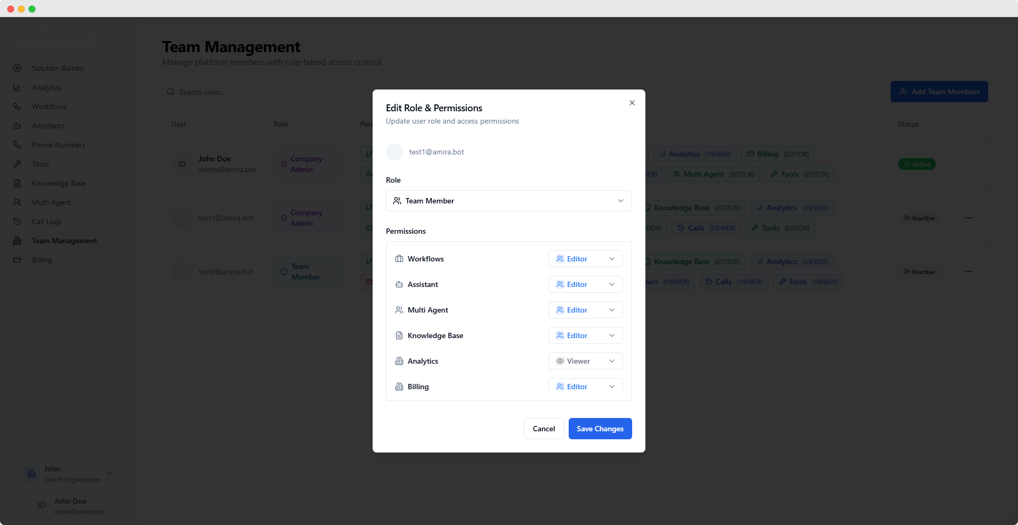The height and width of the screenshot is (525, 1018).
Task: Open the Role dropdown showing Team Member
Action: tap(508, 201)
